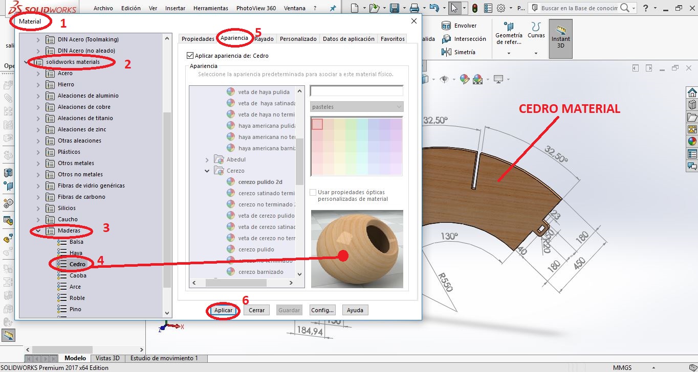698x372 pixels.
Task: Open the Archivo menu
Action: point(103,8)
